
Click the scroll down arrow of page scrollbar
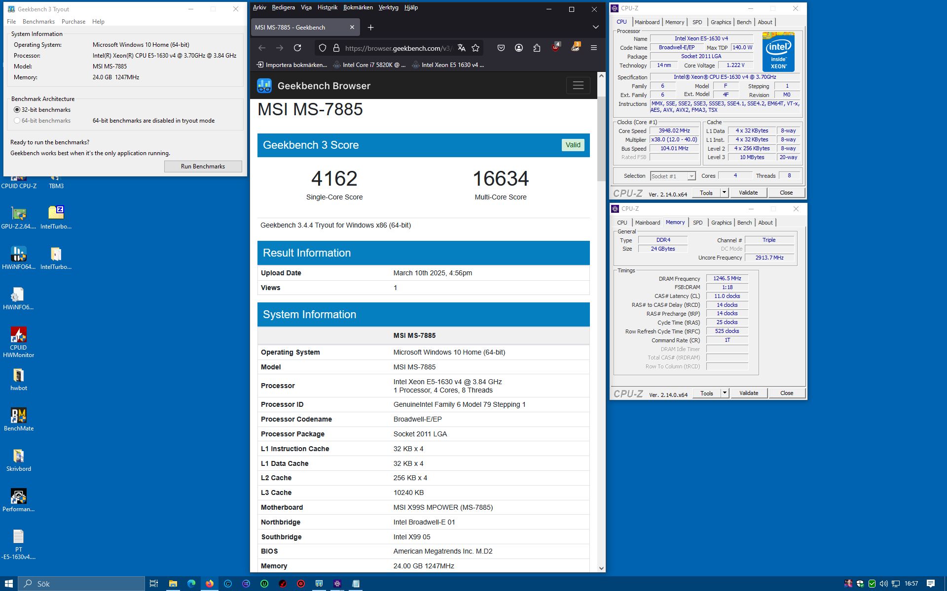[601, 568]
